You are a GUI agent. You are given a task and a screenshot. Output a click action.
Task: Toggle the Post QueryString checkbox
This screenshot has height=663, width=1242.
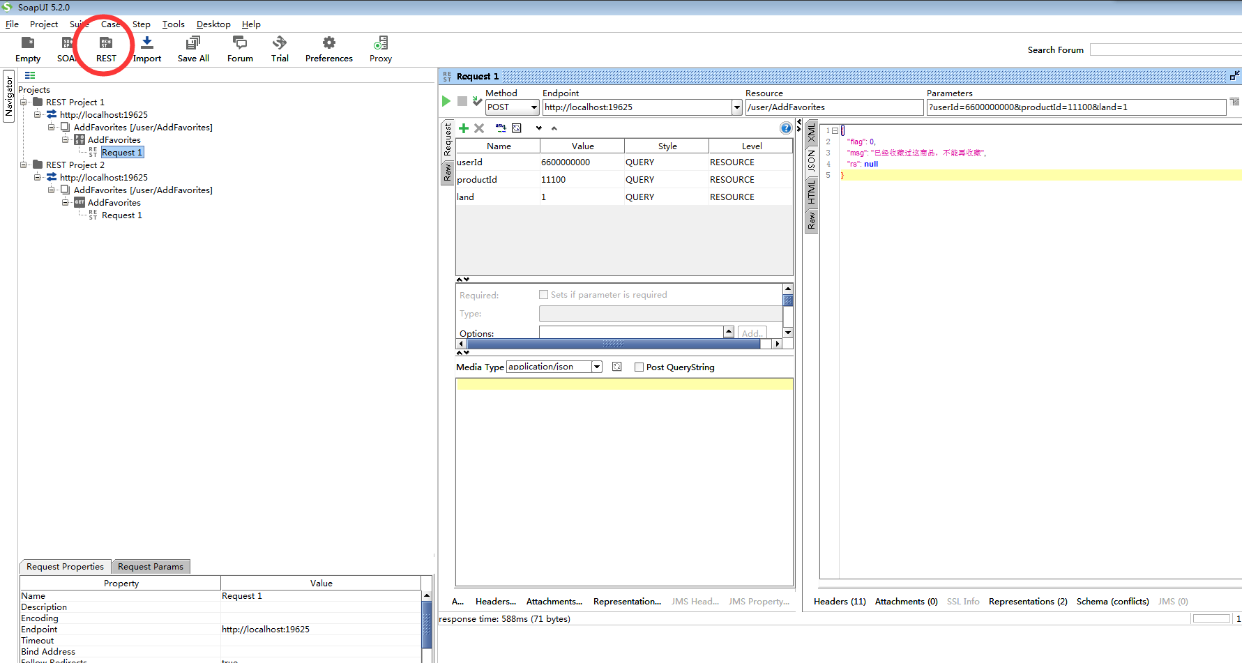point(639,367)
